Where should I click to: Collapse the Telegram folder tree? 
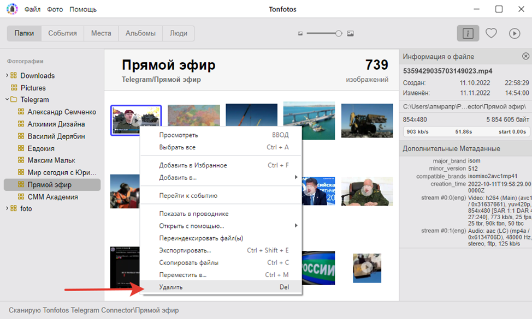[7, 99]
